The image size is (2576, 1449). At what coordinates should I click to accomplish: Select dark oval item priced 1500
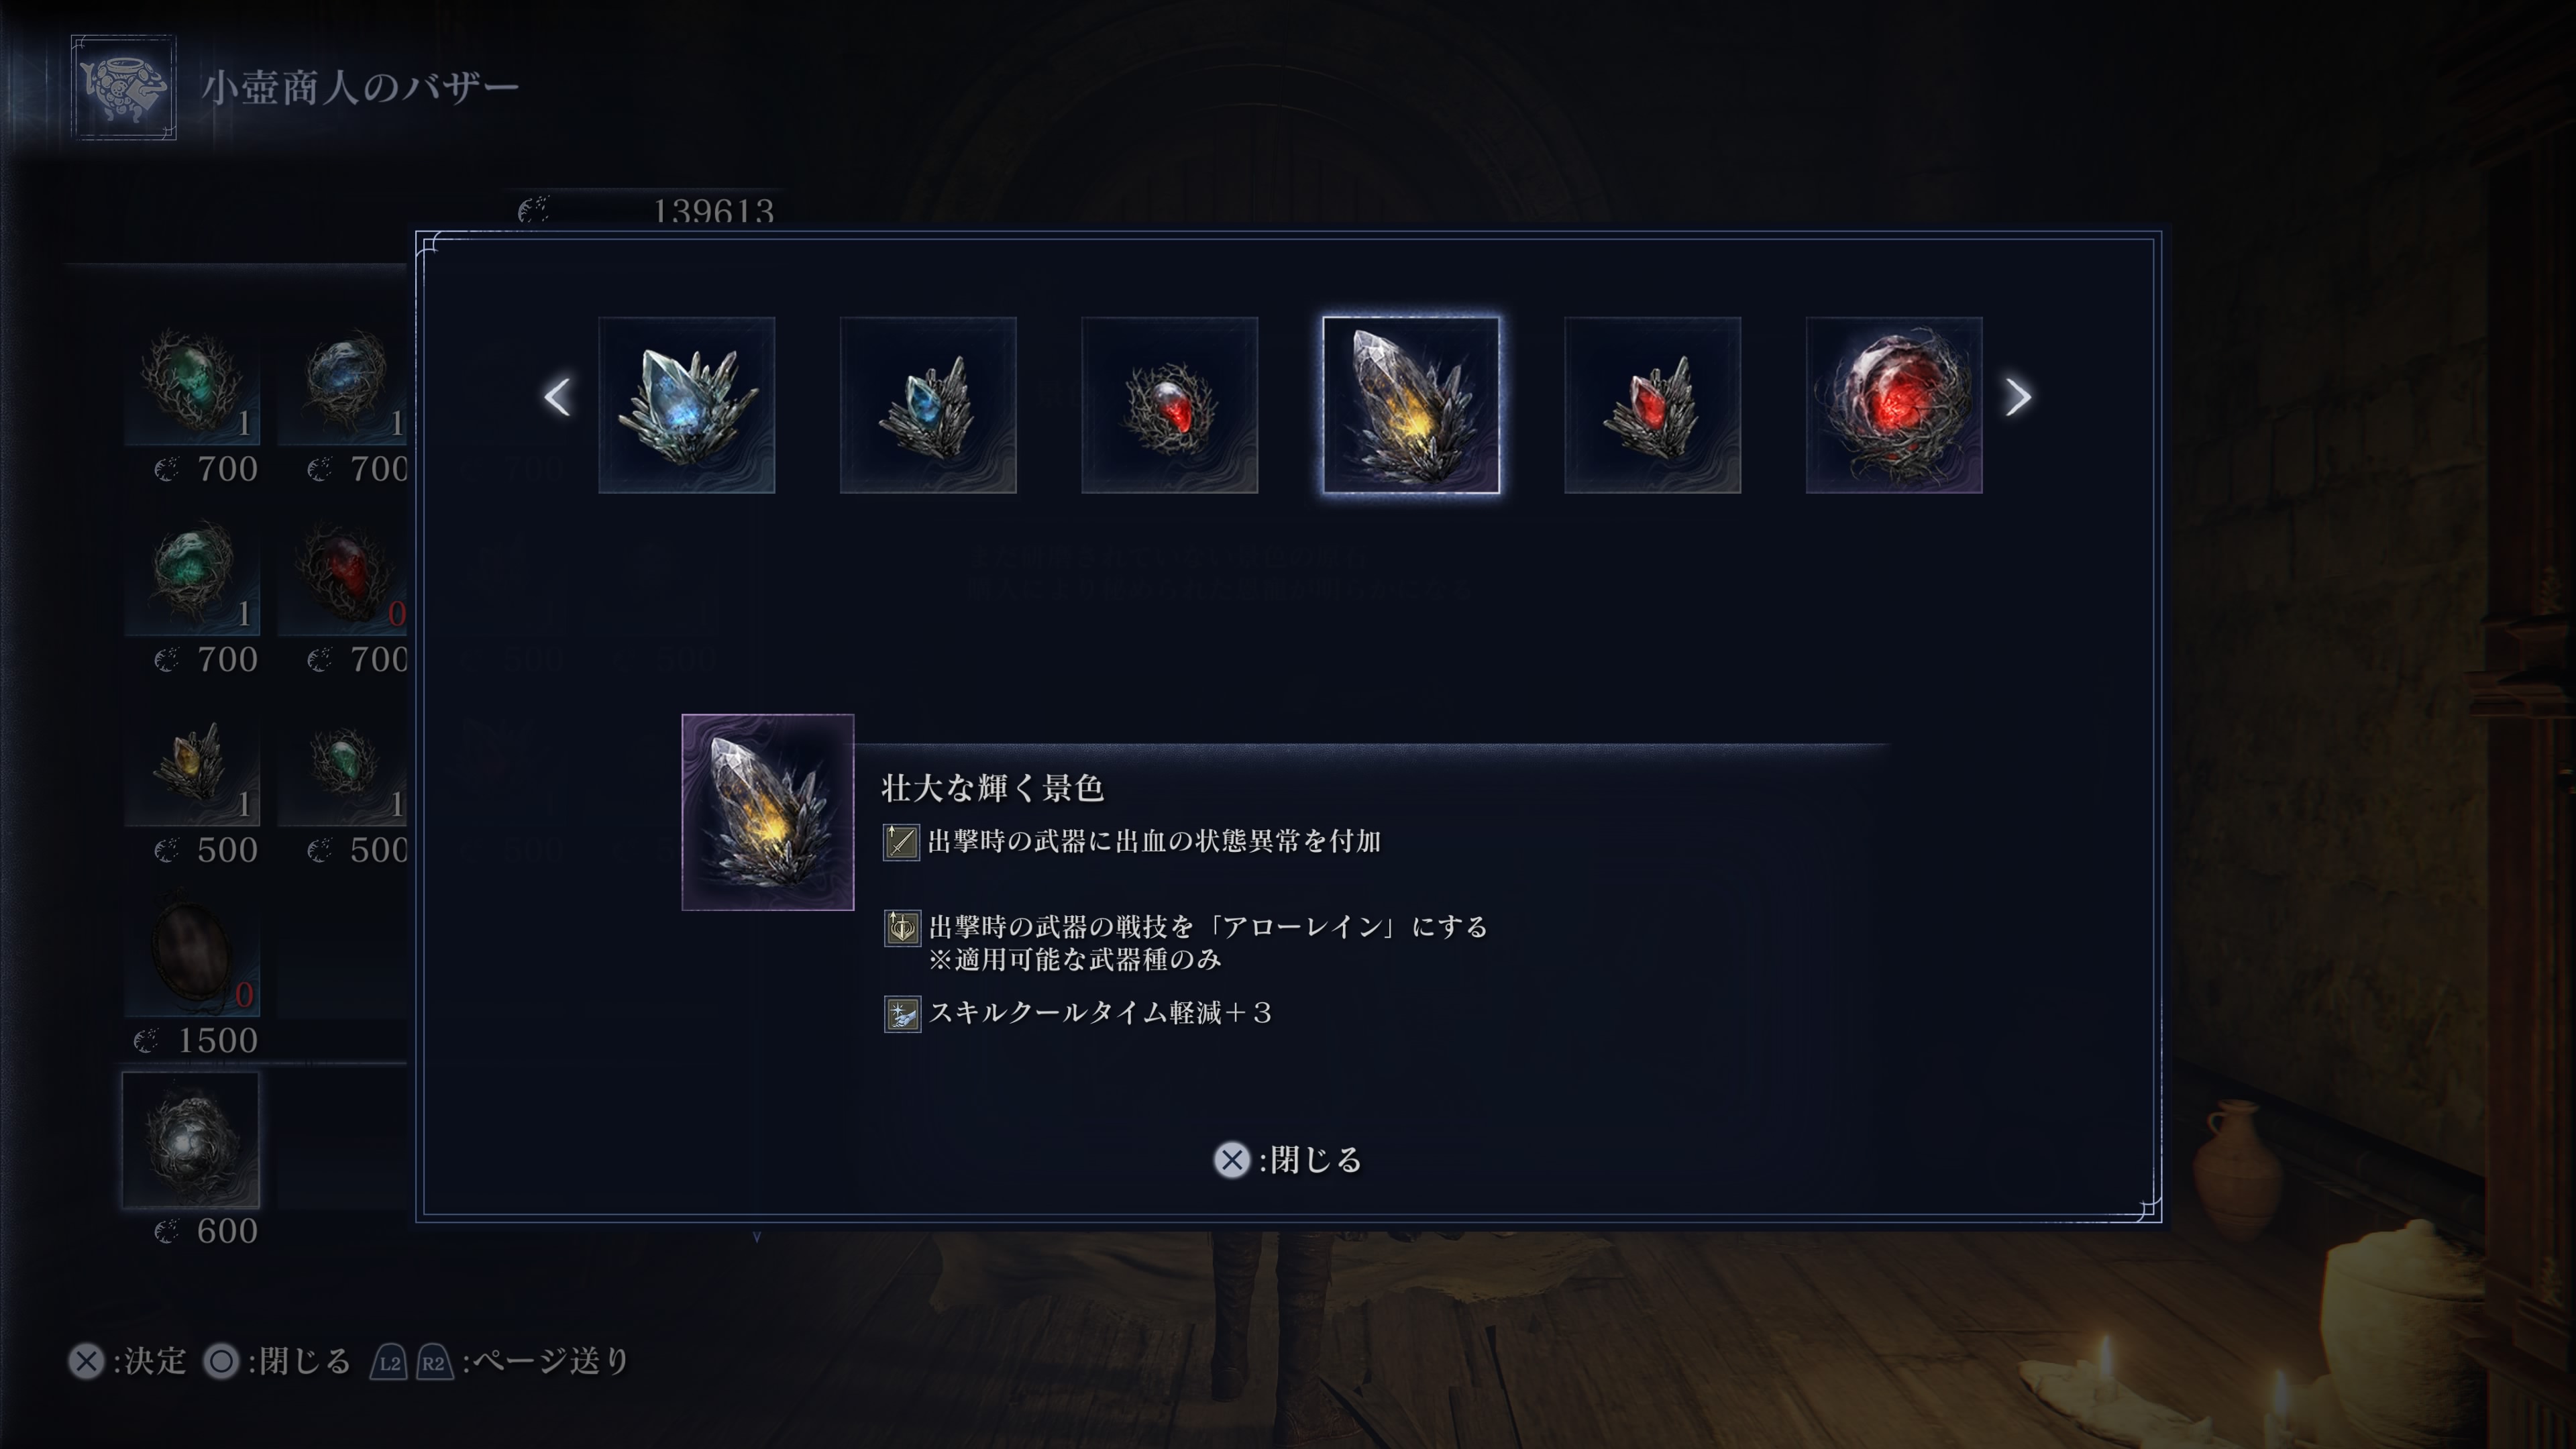coord(192,957)
